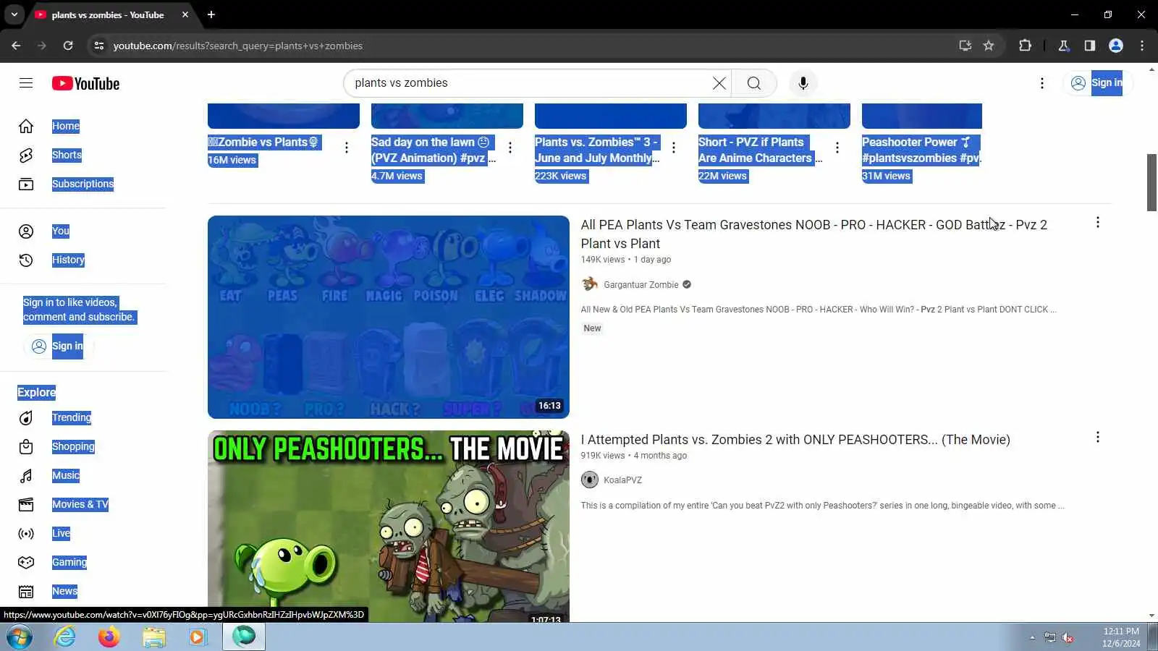Switch to plants vs zombies YouTube tab
The image size is (1158, 651).
click(108, 14)
